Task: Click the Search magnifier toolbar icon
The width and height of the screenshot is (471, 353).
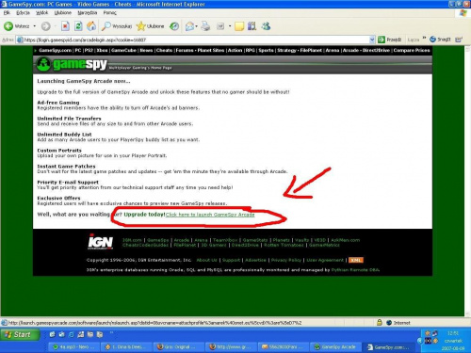Action: 106,26
